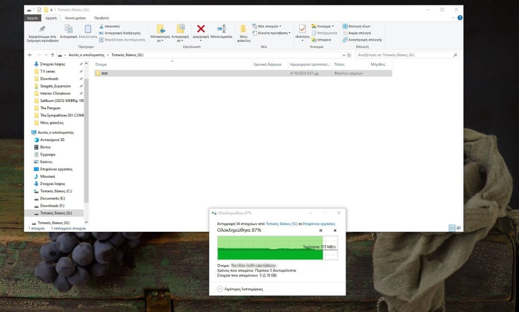Select Interior Chinatown in the navigation pane

point(55,93)
